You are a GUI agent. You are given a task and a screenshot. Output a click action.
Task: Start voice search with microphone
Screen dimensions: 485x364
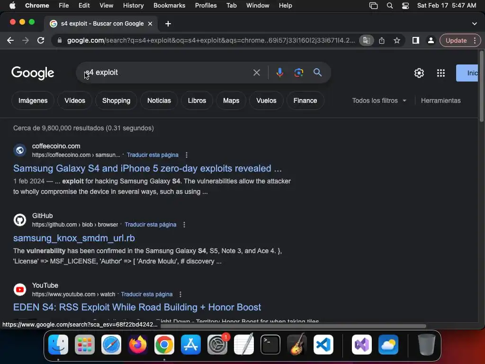click(279, 73)
